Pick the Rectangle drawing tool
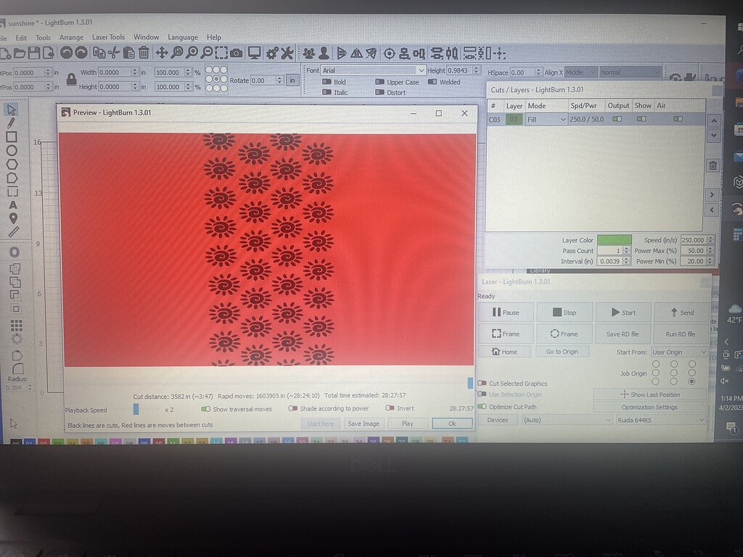 (12, 137)
